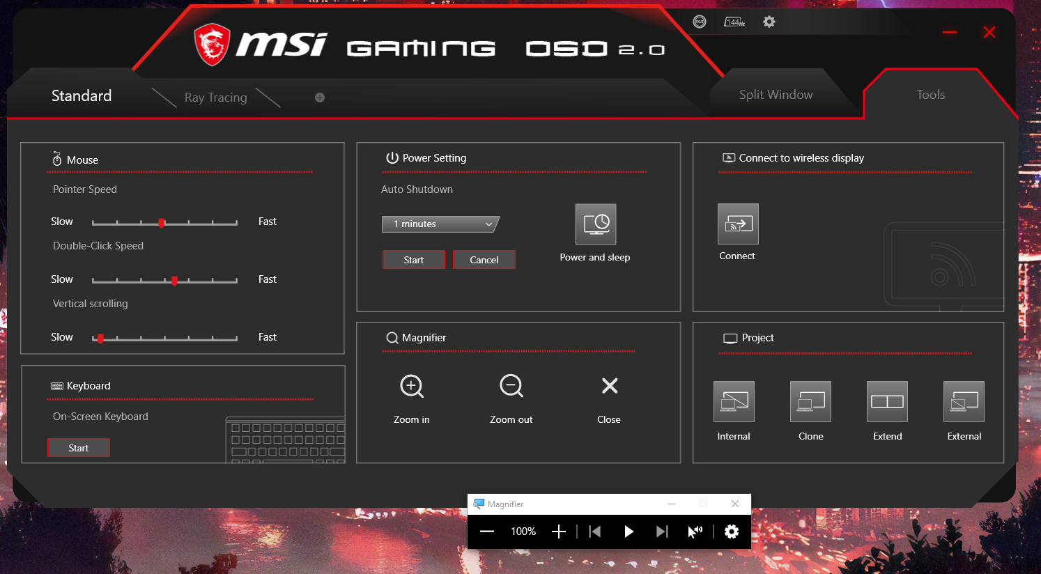The image size is (1041, 574).
Task: Click the Pointer Speed slider handle
Action: tap(162, 223)
